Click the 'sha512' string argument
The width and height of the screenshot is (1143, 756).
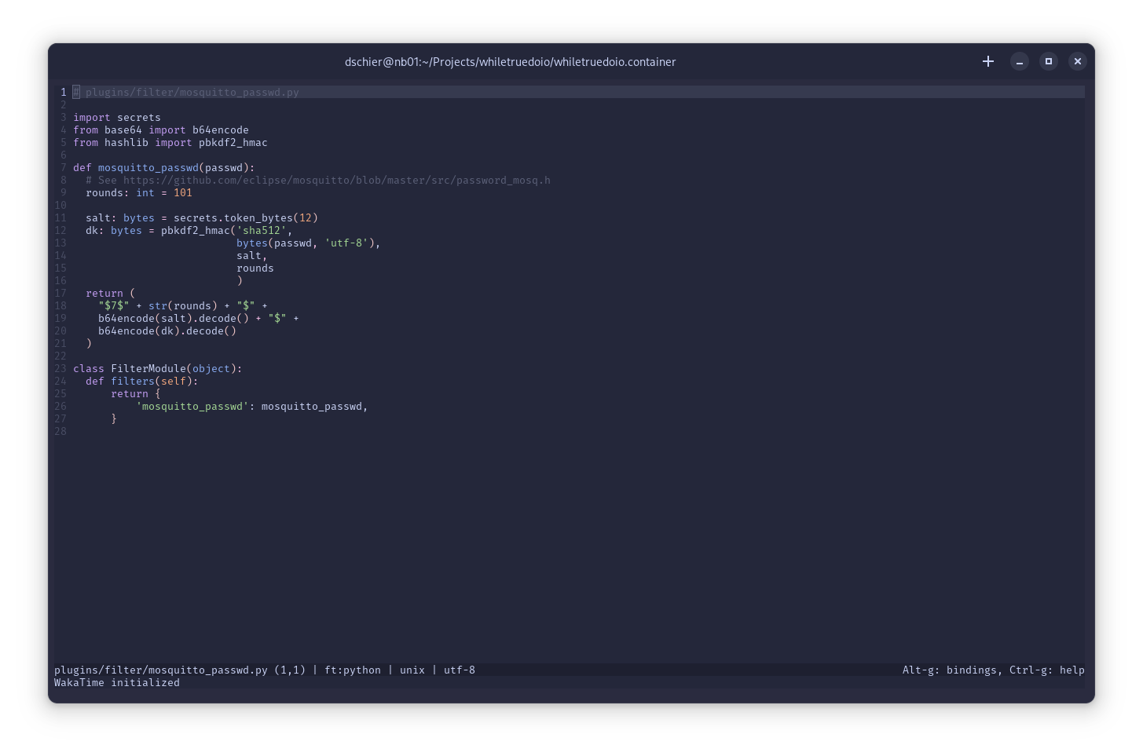261,231
